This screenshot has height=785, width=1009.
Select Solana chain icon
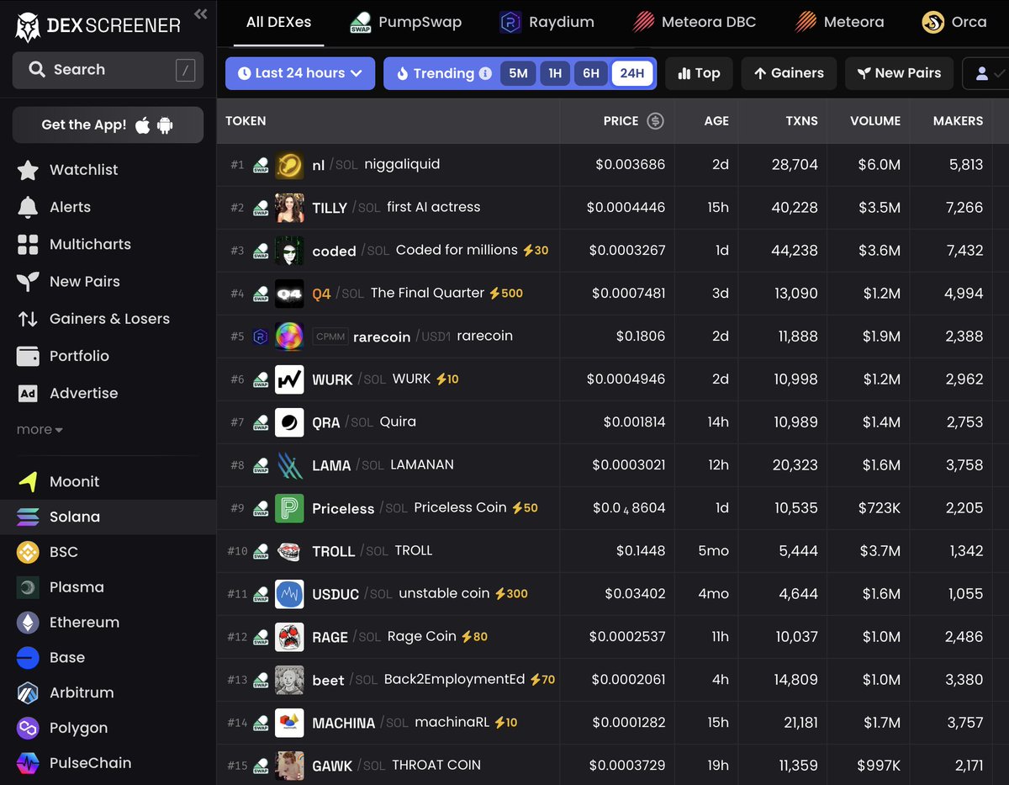click(28, 517)
